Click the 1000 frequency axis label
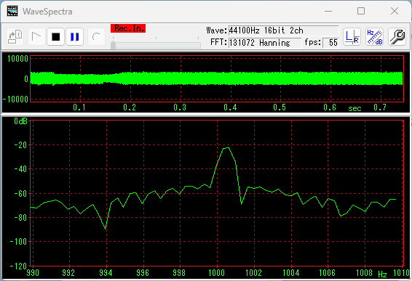This screenshot has height=281, width=412. point(216,273)
